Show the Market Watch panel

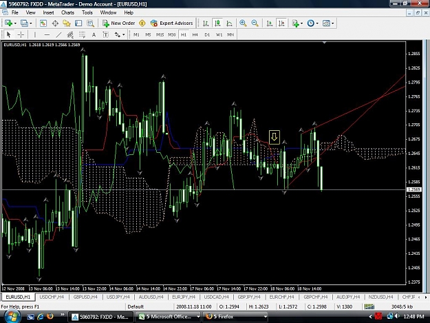point(43,23)
